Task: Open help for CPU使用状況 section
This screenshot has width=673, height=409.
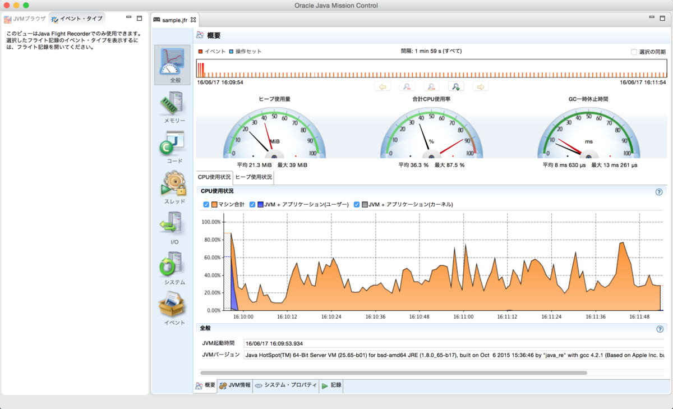Action: [x=659, y=192]
